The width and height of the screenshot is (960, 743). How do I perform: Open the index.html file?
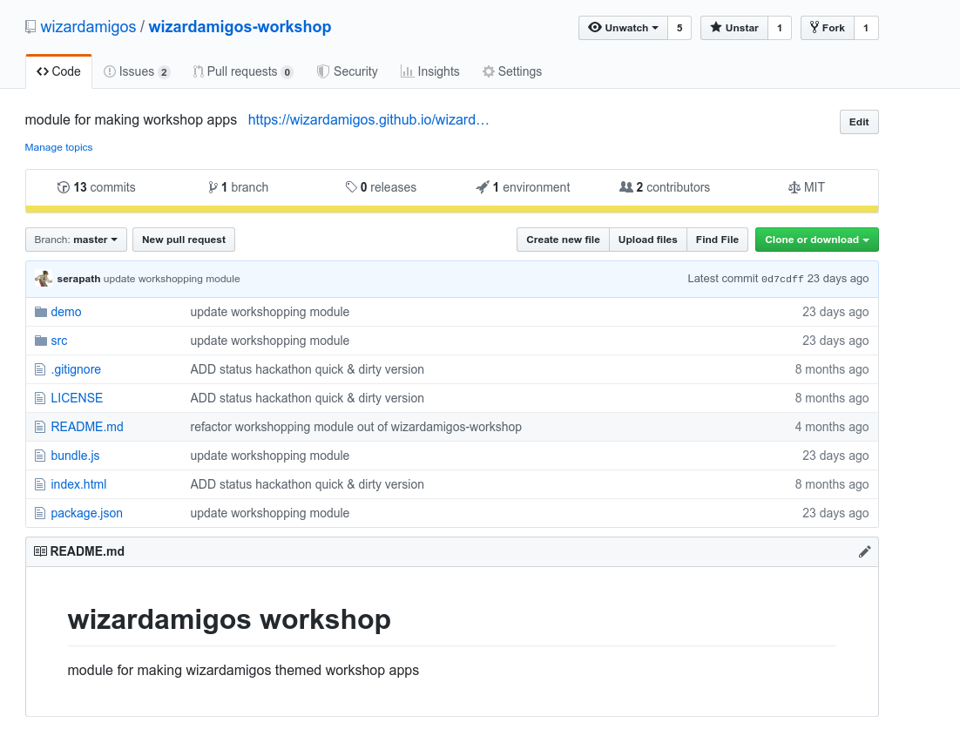(78, 484)
